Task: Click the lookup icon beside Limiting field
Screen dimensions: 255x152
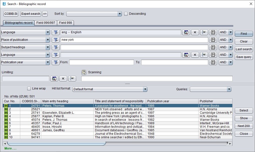Action: point(54,78)
